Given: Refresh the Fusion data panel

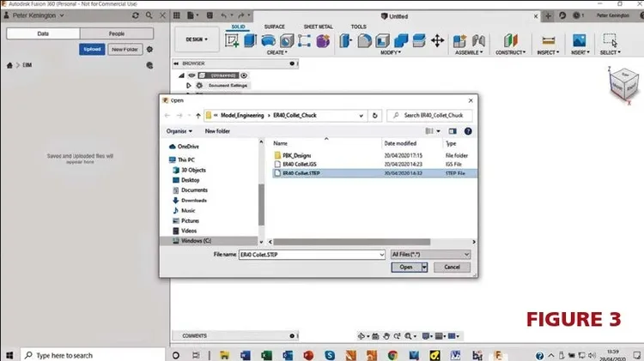Looking at the screenshot, I should pyautogui.click(x=136, y=15).
